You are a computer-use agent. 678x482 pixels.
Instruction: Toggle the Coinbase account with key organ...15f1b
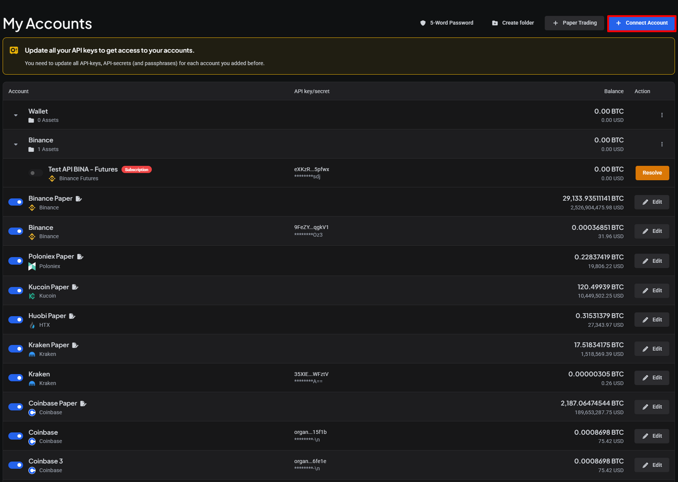pyautogui.click(x=16, y=436)
